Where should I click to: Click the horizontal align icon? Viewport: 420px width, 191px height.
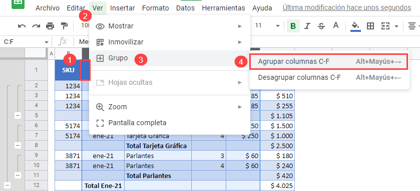click(x=411, y=26)
